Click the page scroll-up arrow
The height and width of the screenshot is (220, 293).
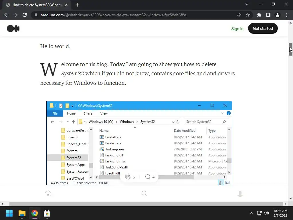290,23
